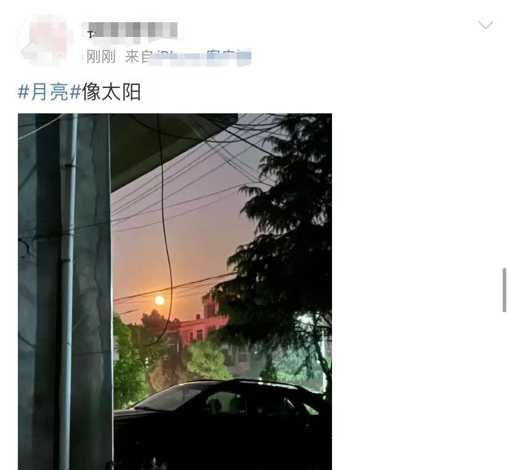Open the blurred profile avatar

coord(47,39)
